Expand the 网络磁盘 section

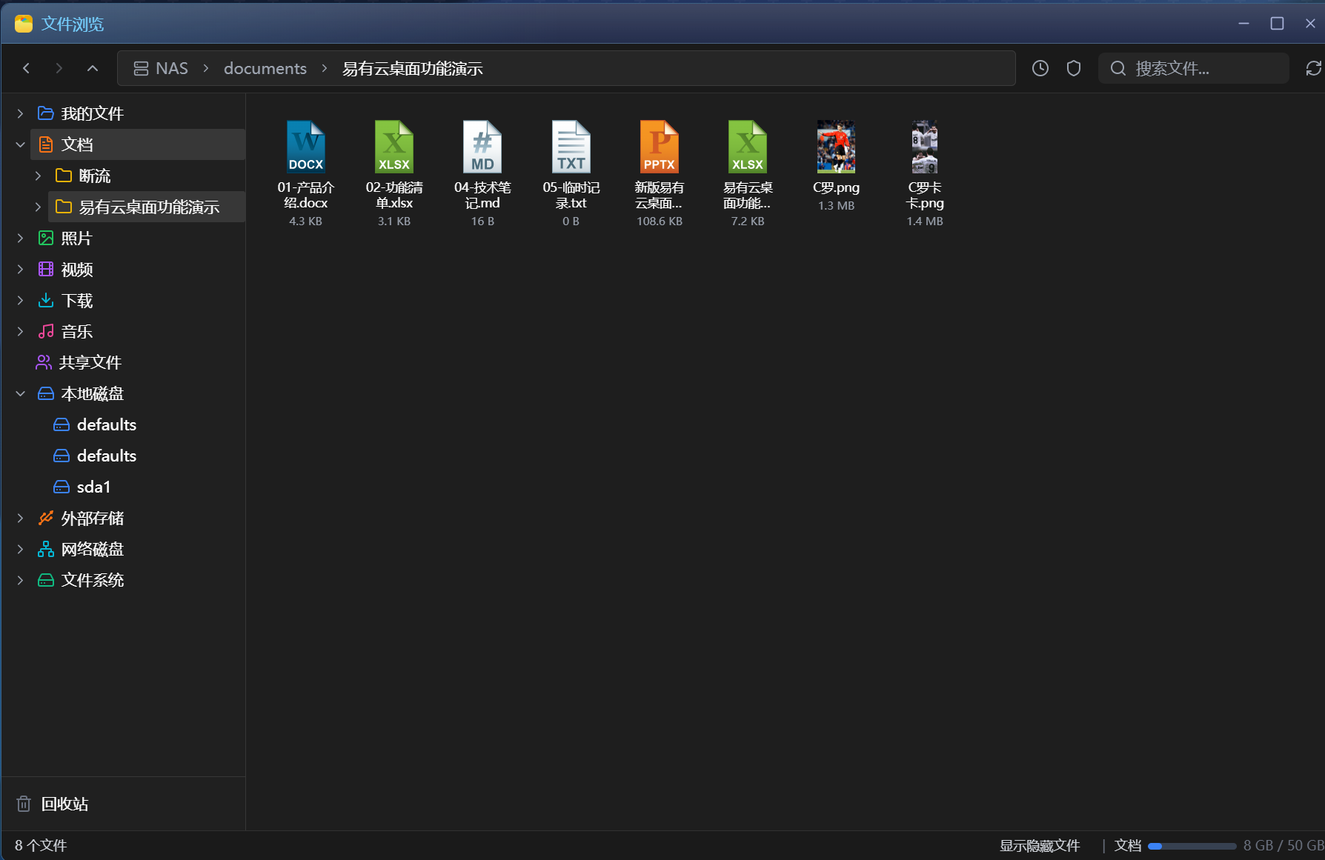point(21,549)
